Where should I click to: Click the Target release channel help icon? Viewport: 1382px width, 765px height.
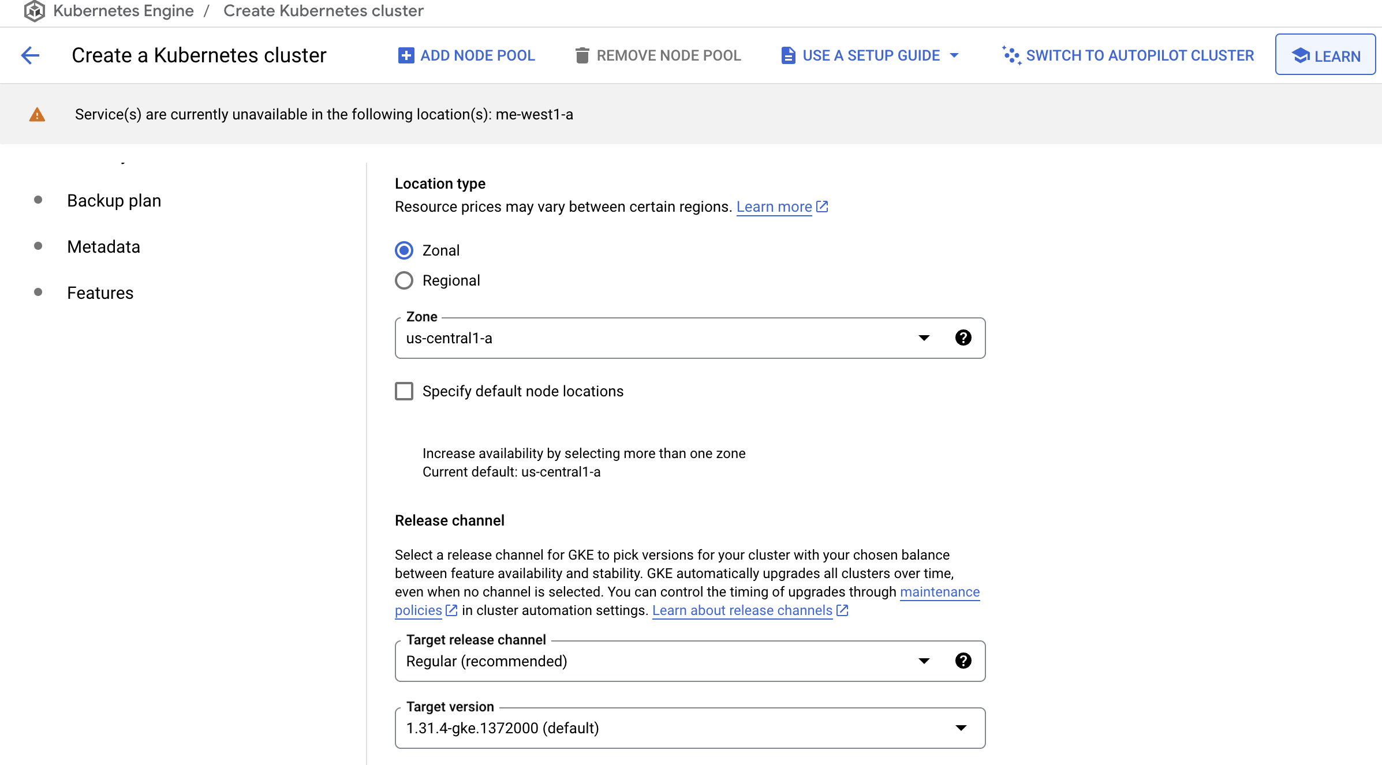[963, 661]
